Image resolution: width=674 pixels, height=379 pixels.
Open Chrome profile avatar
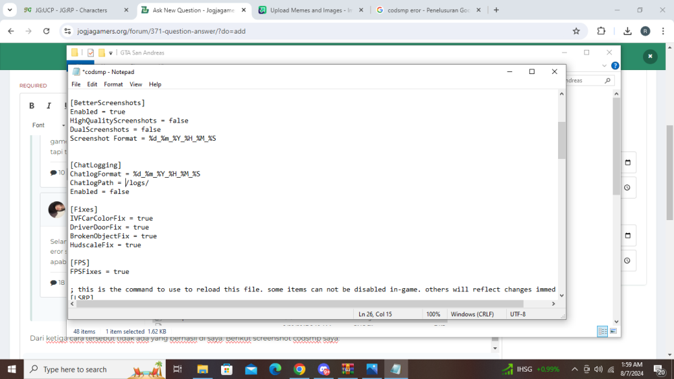click(x=645, y=31)
